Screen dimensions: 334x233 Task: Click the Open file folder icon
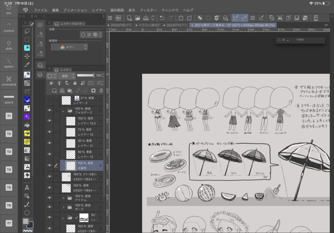tap(137, 18)
